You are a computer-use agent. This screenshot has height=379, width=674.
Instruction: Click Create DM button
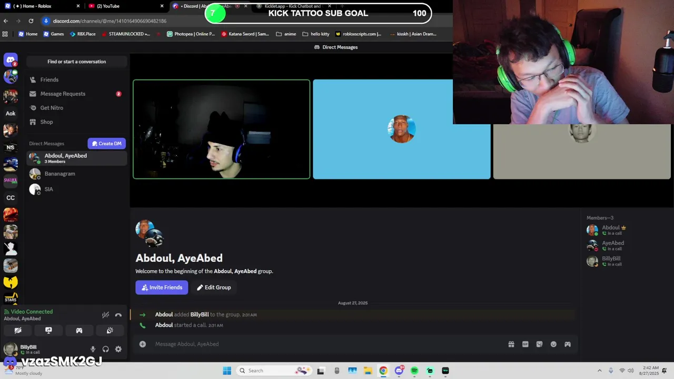pyautogui.click(x=106, y=143)
